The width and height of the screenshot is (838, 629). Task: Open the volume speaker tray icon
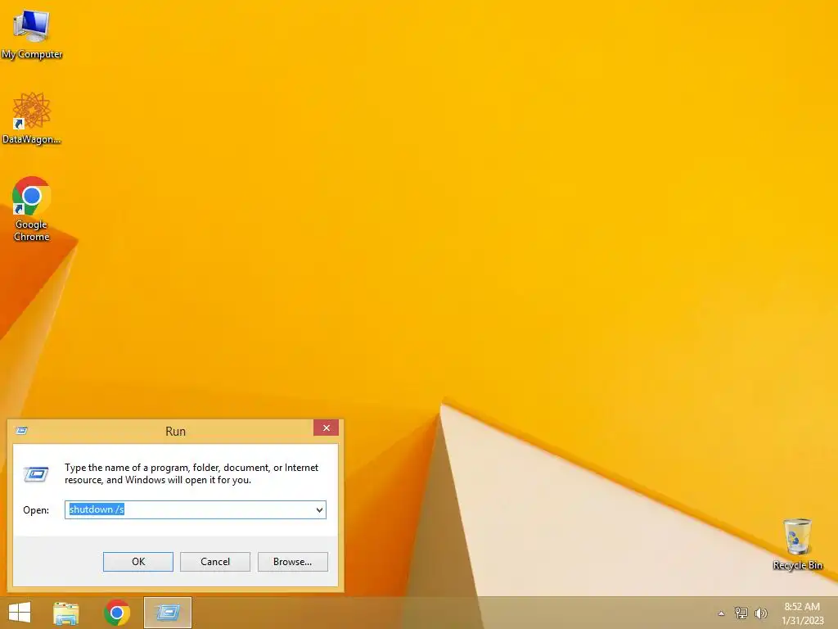pos(760,613)
